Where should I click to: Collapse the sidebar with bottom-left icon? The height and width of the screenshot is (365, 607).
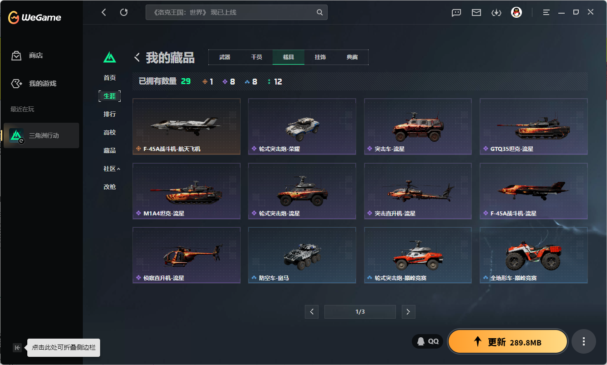[x=17, y=348]
